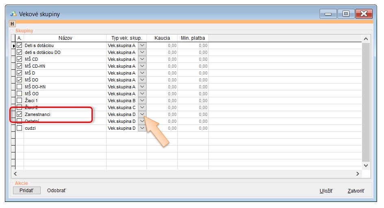This screenshot has height=208, width=384.
Task: Maximize the Vekové skupiny window
Action: 346,14
